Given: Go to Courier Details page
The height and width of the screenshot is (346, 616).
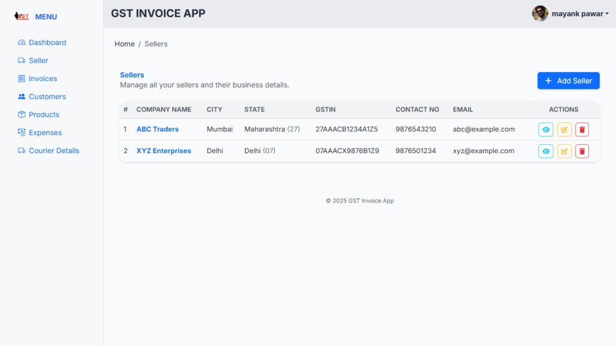Looking at the screenshot, I should tap(54, 151).
